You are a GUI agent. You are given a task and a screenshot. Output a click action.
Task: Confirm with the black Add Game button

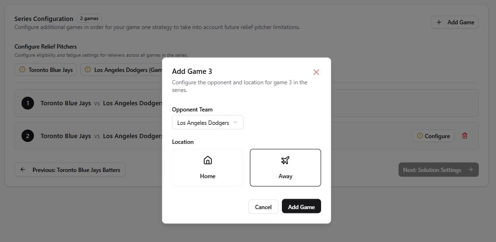point(301,207)
